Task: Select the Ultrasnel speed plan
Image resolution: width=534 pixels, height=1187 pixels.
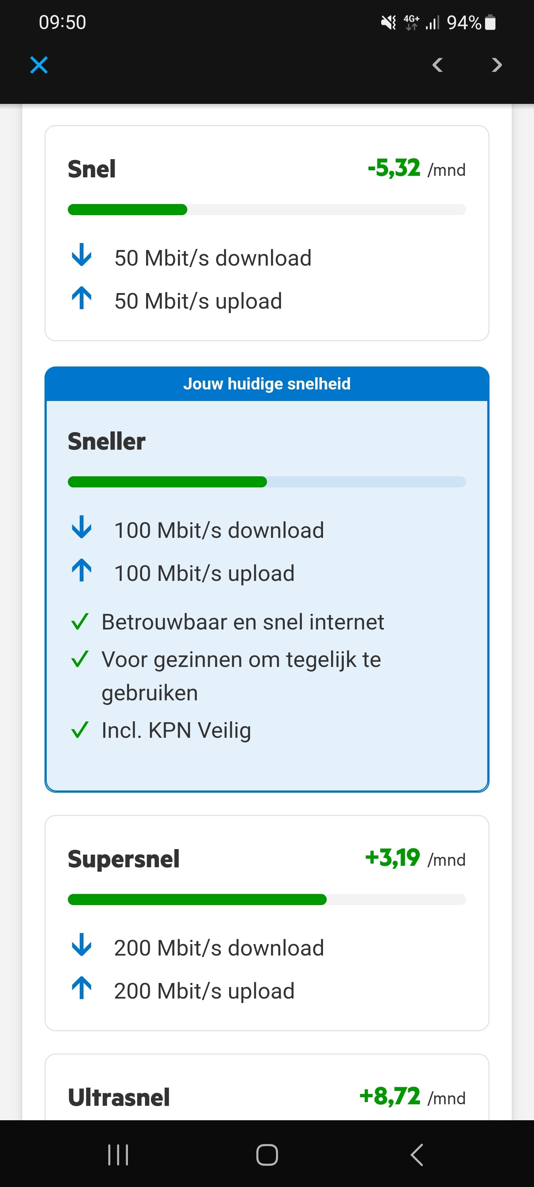Action: pos(267,1097)
